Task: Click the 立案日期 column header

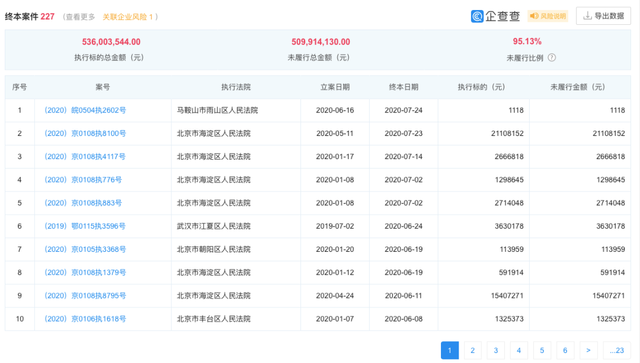Action: pyautogui.click(x=335, y=87)
